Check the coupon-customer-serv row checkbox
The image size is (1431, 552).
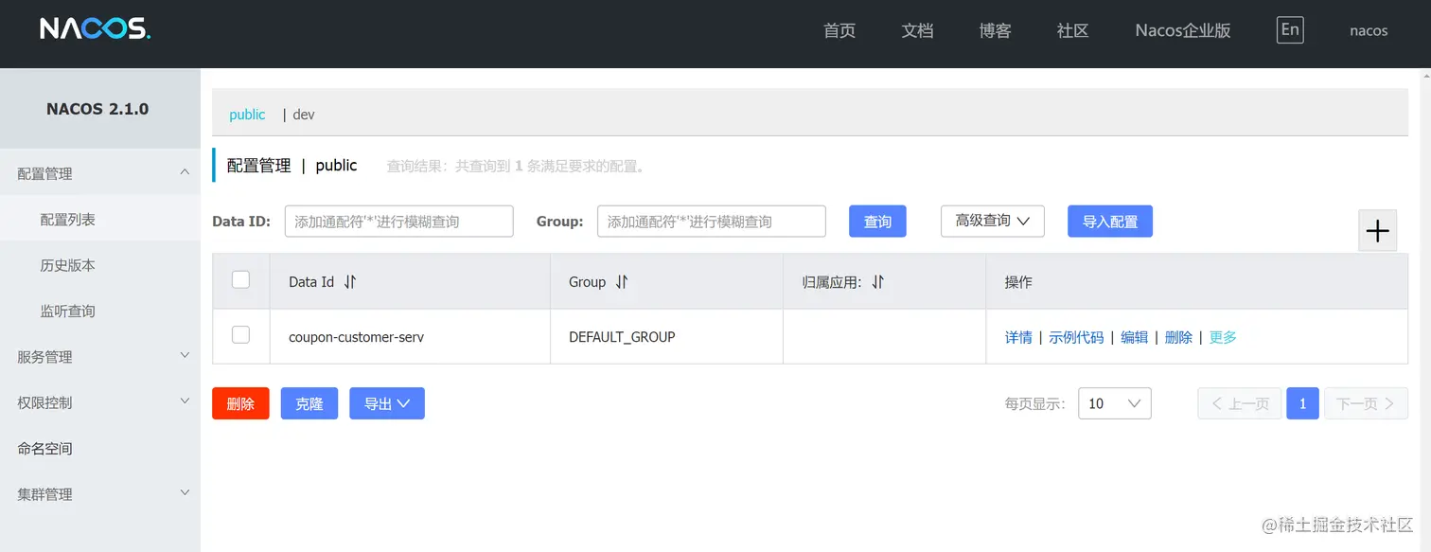[240, 334]
